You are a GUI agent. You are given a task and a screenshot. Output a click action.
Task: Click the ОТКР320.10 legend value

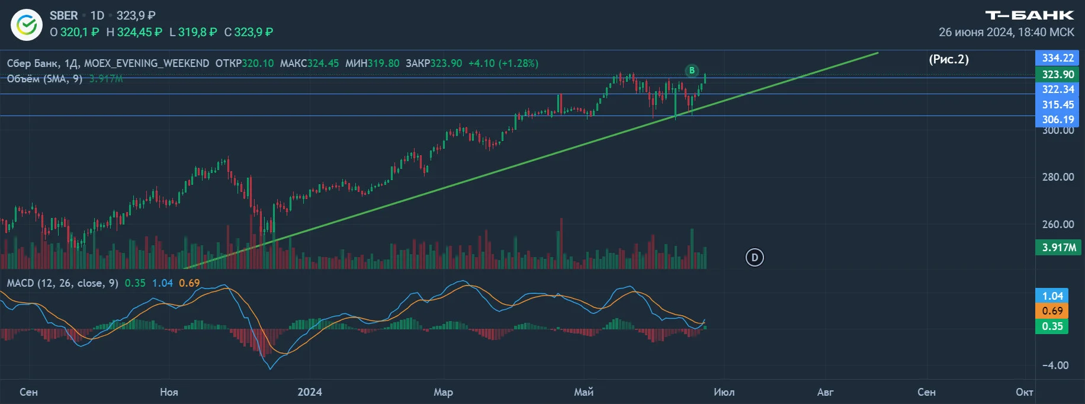click(x=245, y=63)
